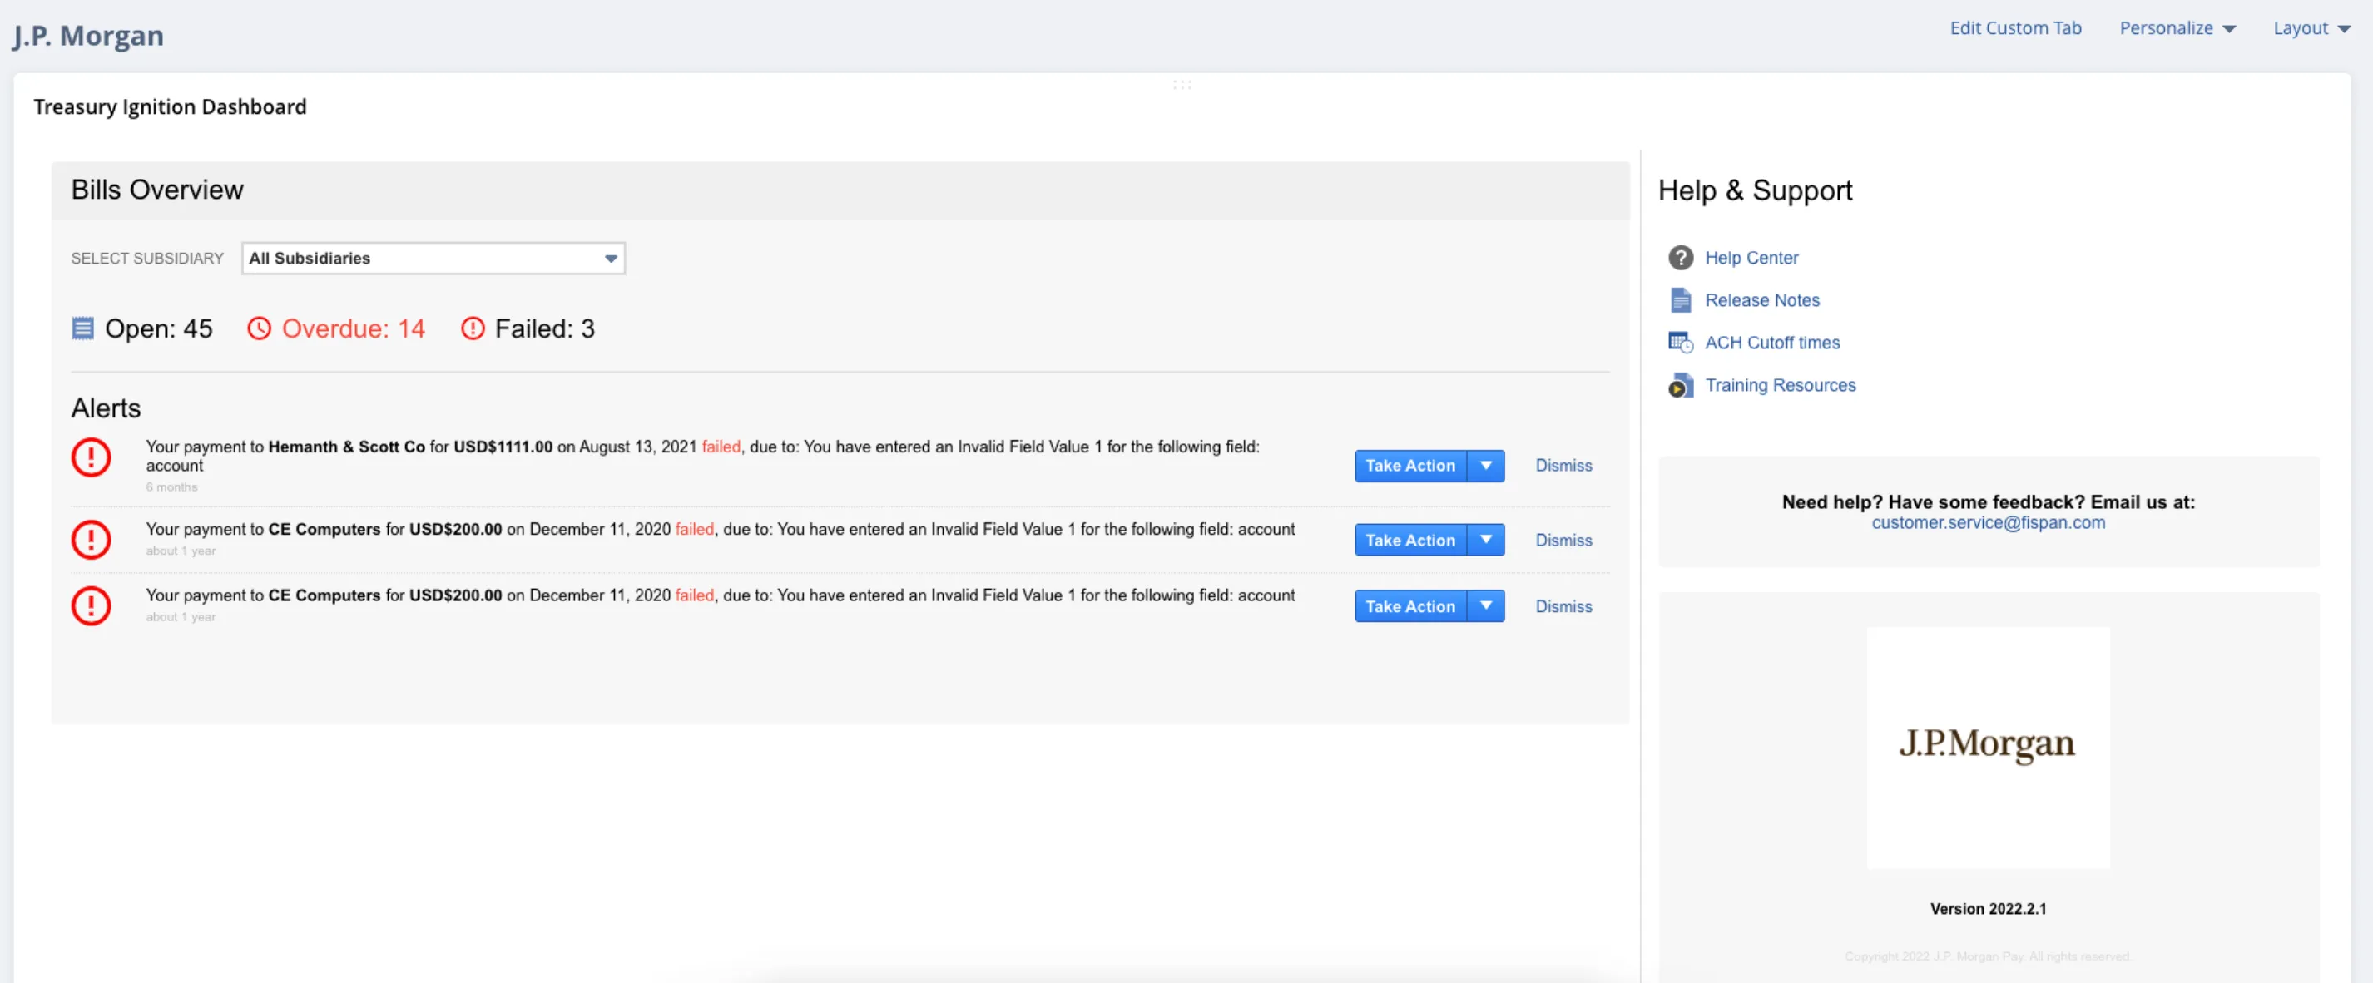This screenshot has width=2373, height=983.
Task: Click the SELECT SUBSIDIARY label
Action: point(147,259)
